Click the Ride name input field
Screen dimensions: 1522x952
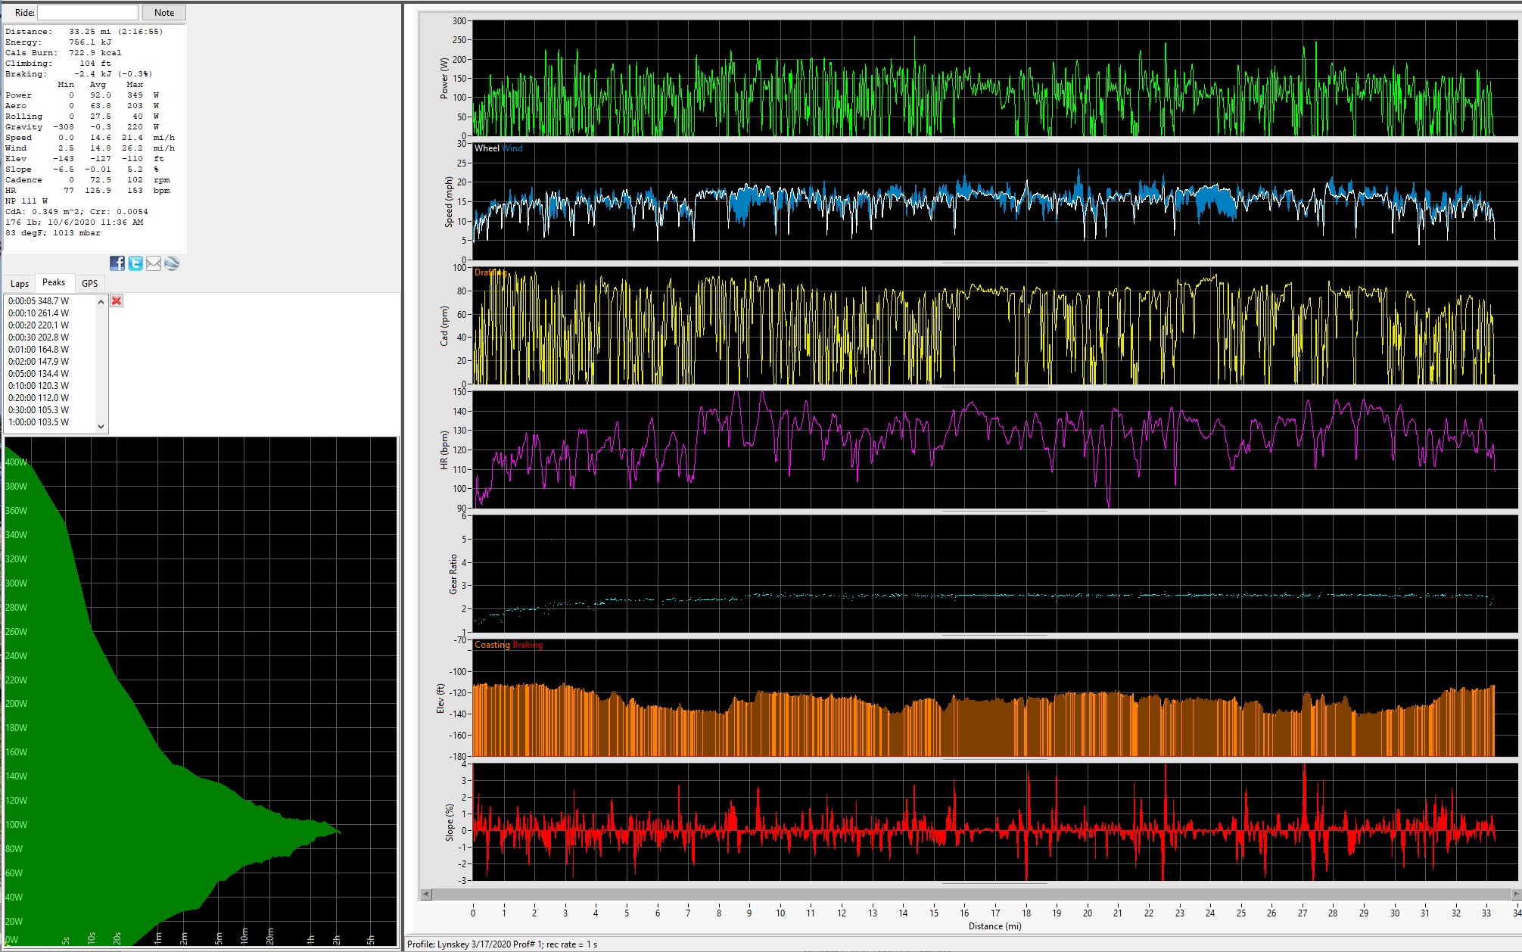88,13
